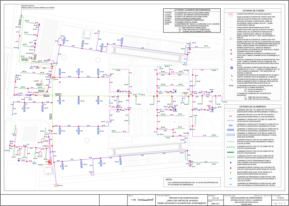Click the blue dot Fugato Performance luminaire symbol
289x206 pixels.
pyautogui.click(x=230, y=163)
